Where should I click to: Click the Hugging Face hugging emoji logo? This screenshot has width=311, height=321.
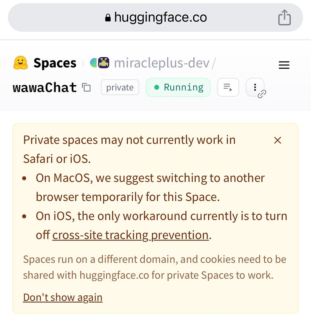pos(20,63)
